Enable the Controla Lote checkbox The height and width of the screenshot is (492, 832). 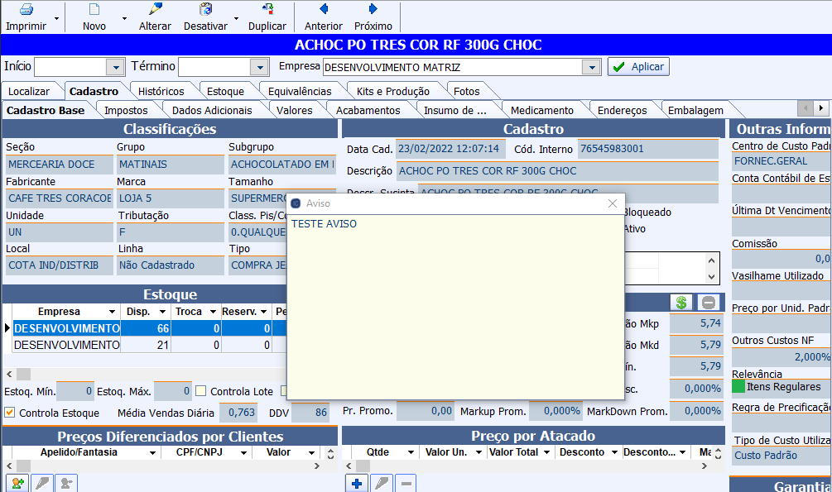(x=200, y=391)
